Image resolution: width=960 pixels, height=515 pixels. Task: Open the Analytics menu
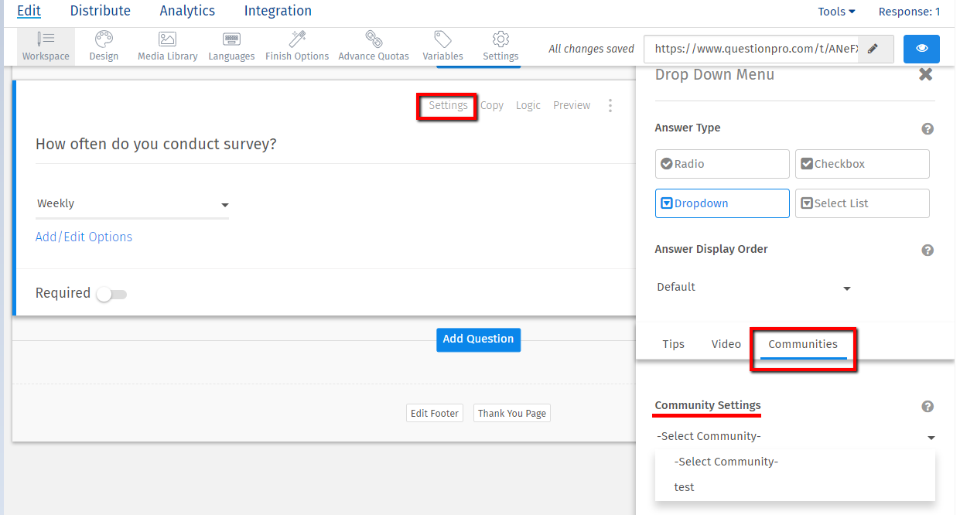coord(187,11)
